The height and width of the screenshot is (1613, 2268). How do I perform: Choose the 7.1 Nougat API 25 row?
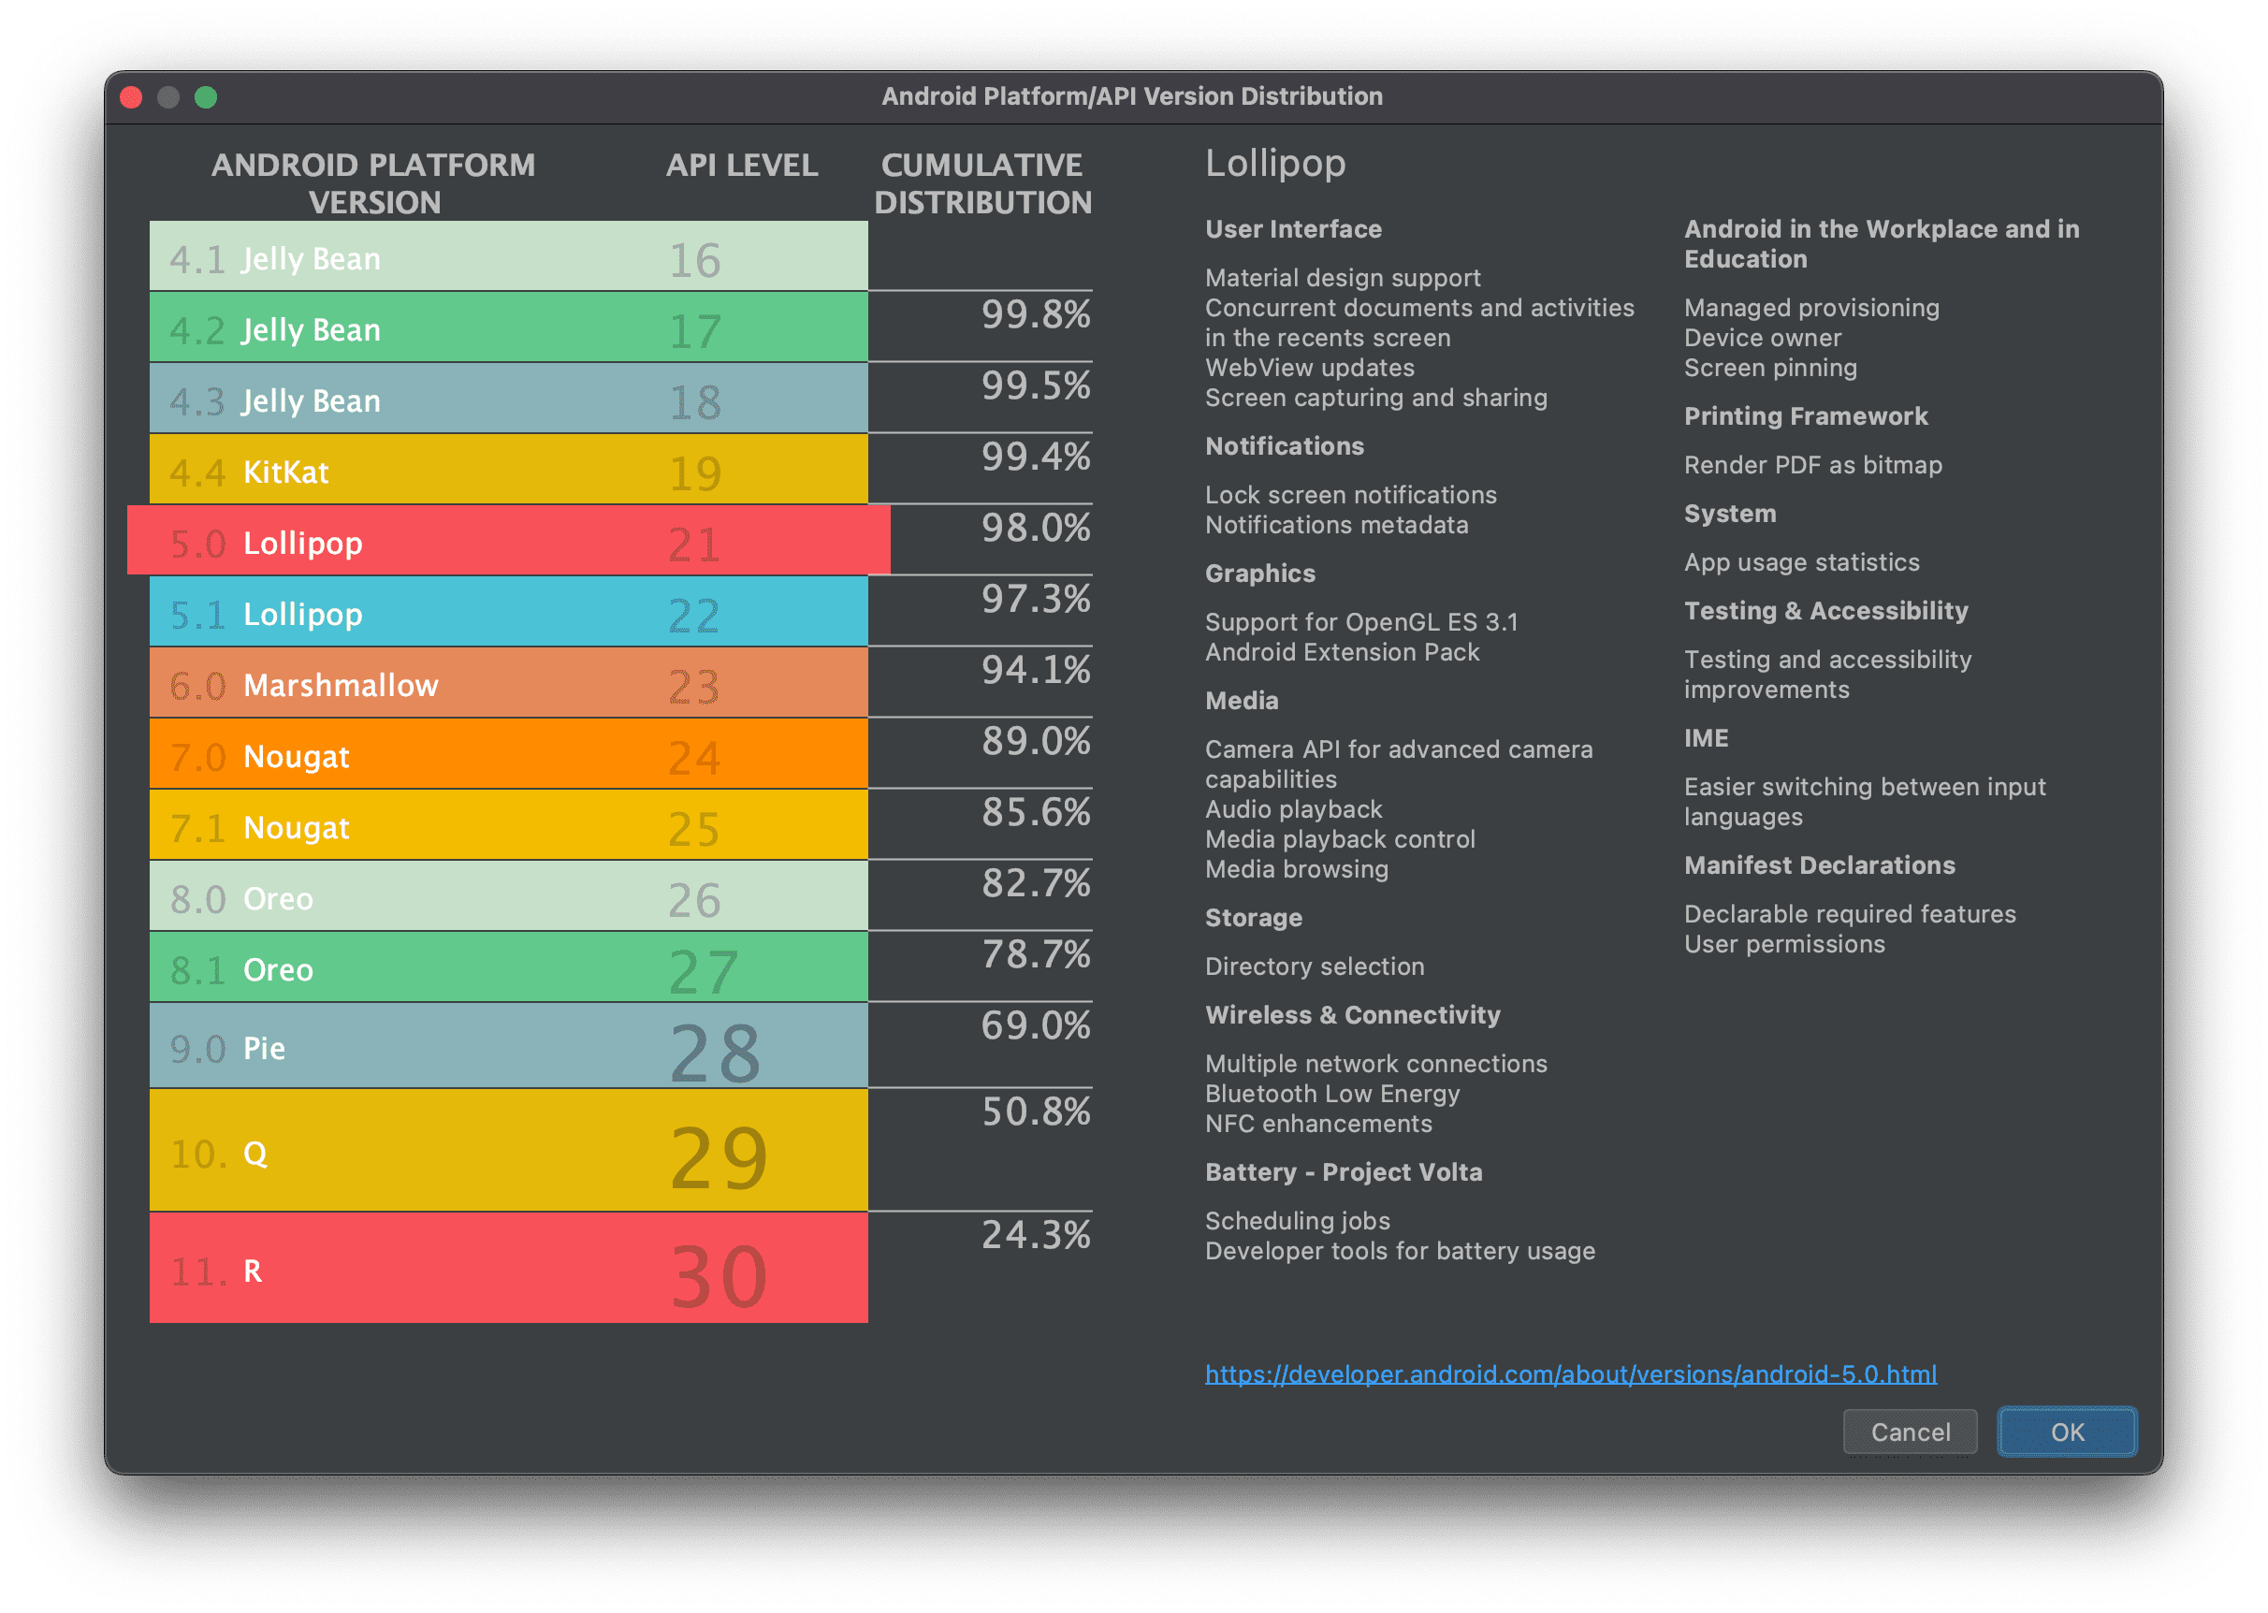coord(507,826)
